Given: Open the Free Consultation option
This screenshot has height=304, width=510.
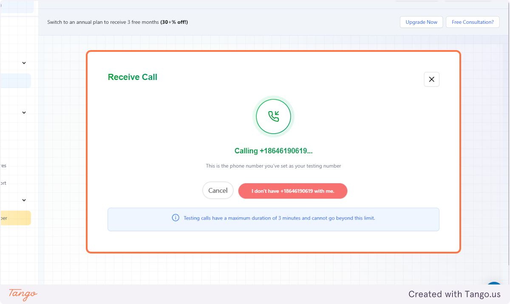Looking at the screenshot, I should pos(472,22).
